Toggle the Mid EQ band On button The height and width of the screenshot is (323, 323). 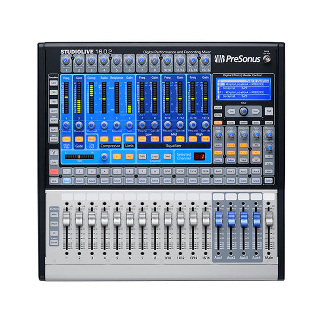click(x=167, y=139)
